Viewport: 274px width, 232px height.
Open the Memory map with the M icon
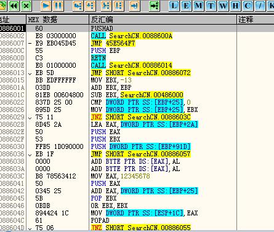pos(198,6)
